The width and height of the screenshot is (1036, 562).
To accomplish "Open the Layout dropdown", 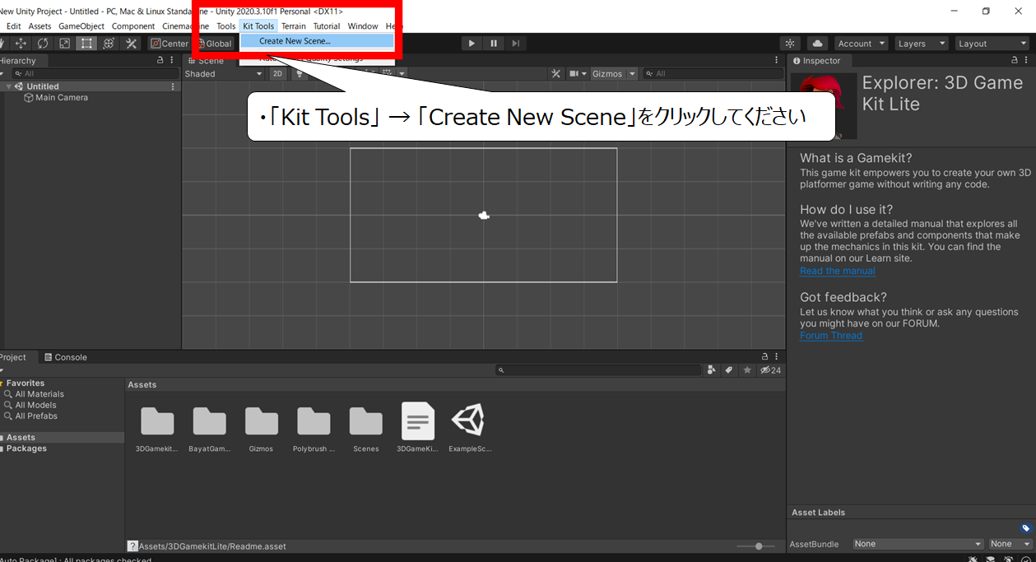I will coord(992,44).
